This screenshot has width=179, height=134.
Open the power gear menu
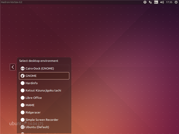point(176,2)
